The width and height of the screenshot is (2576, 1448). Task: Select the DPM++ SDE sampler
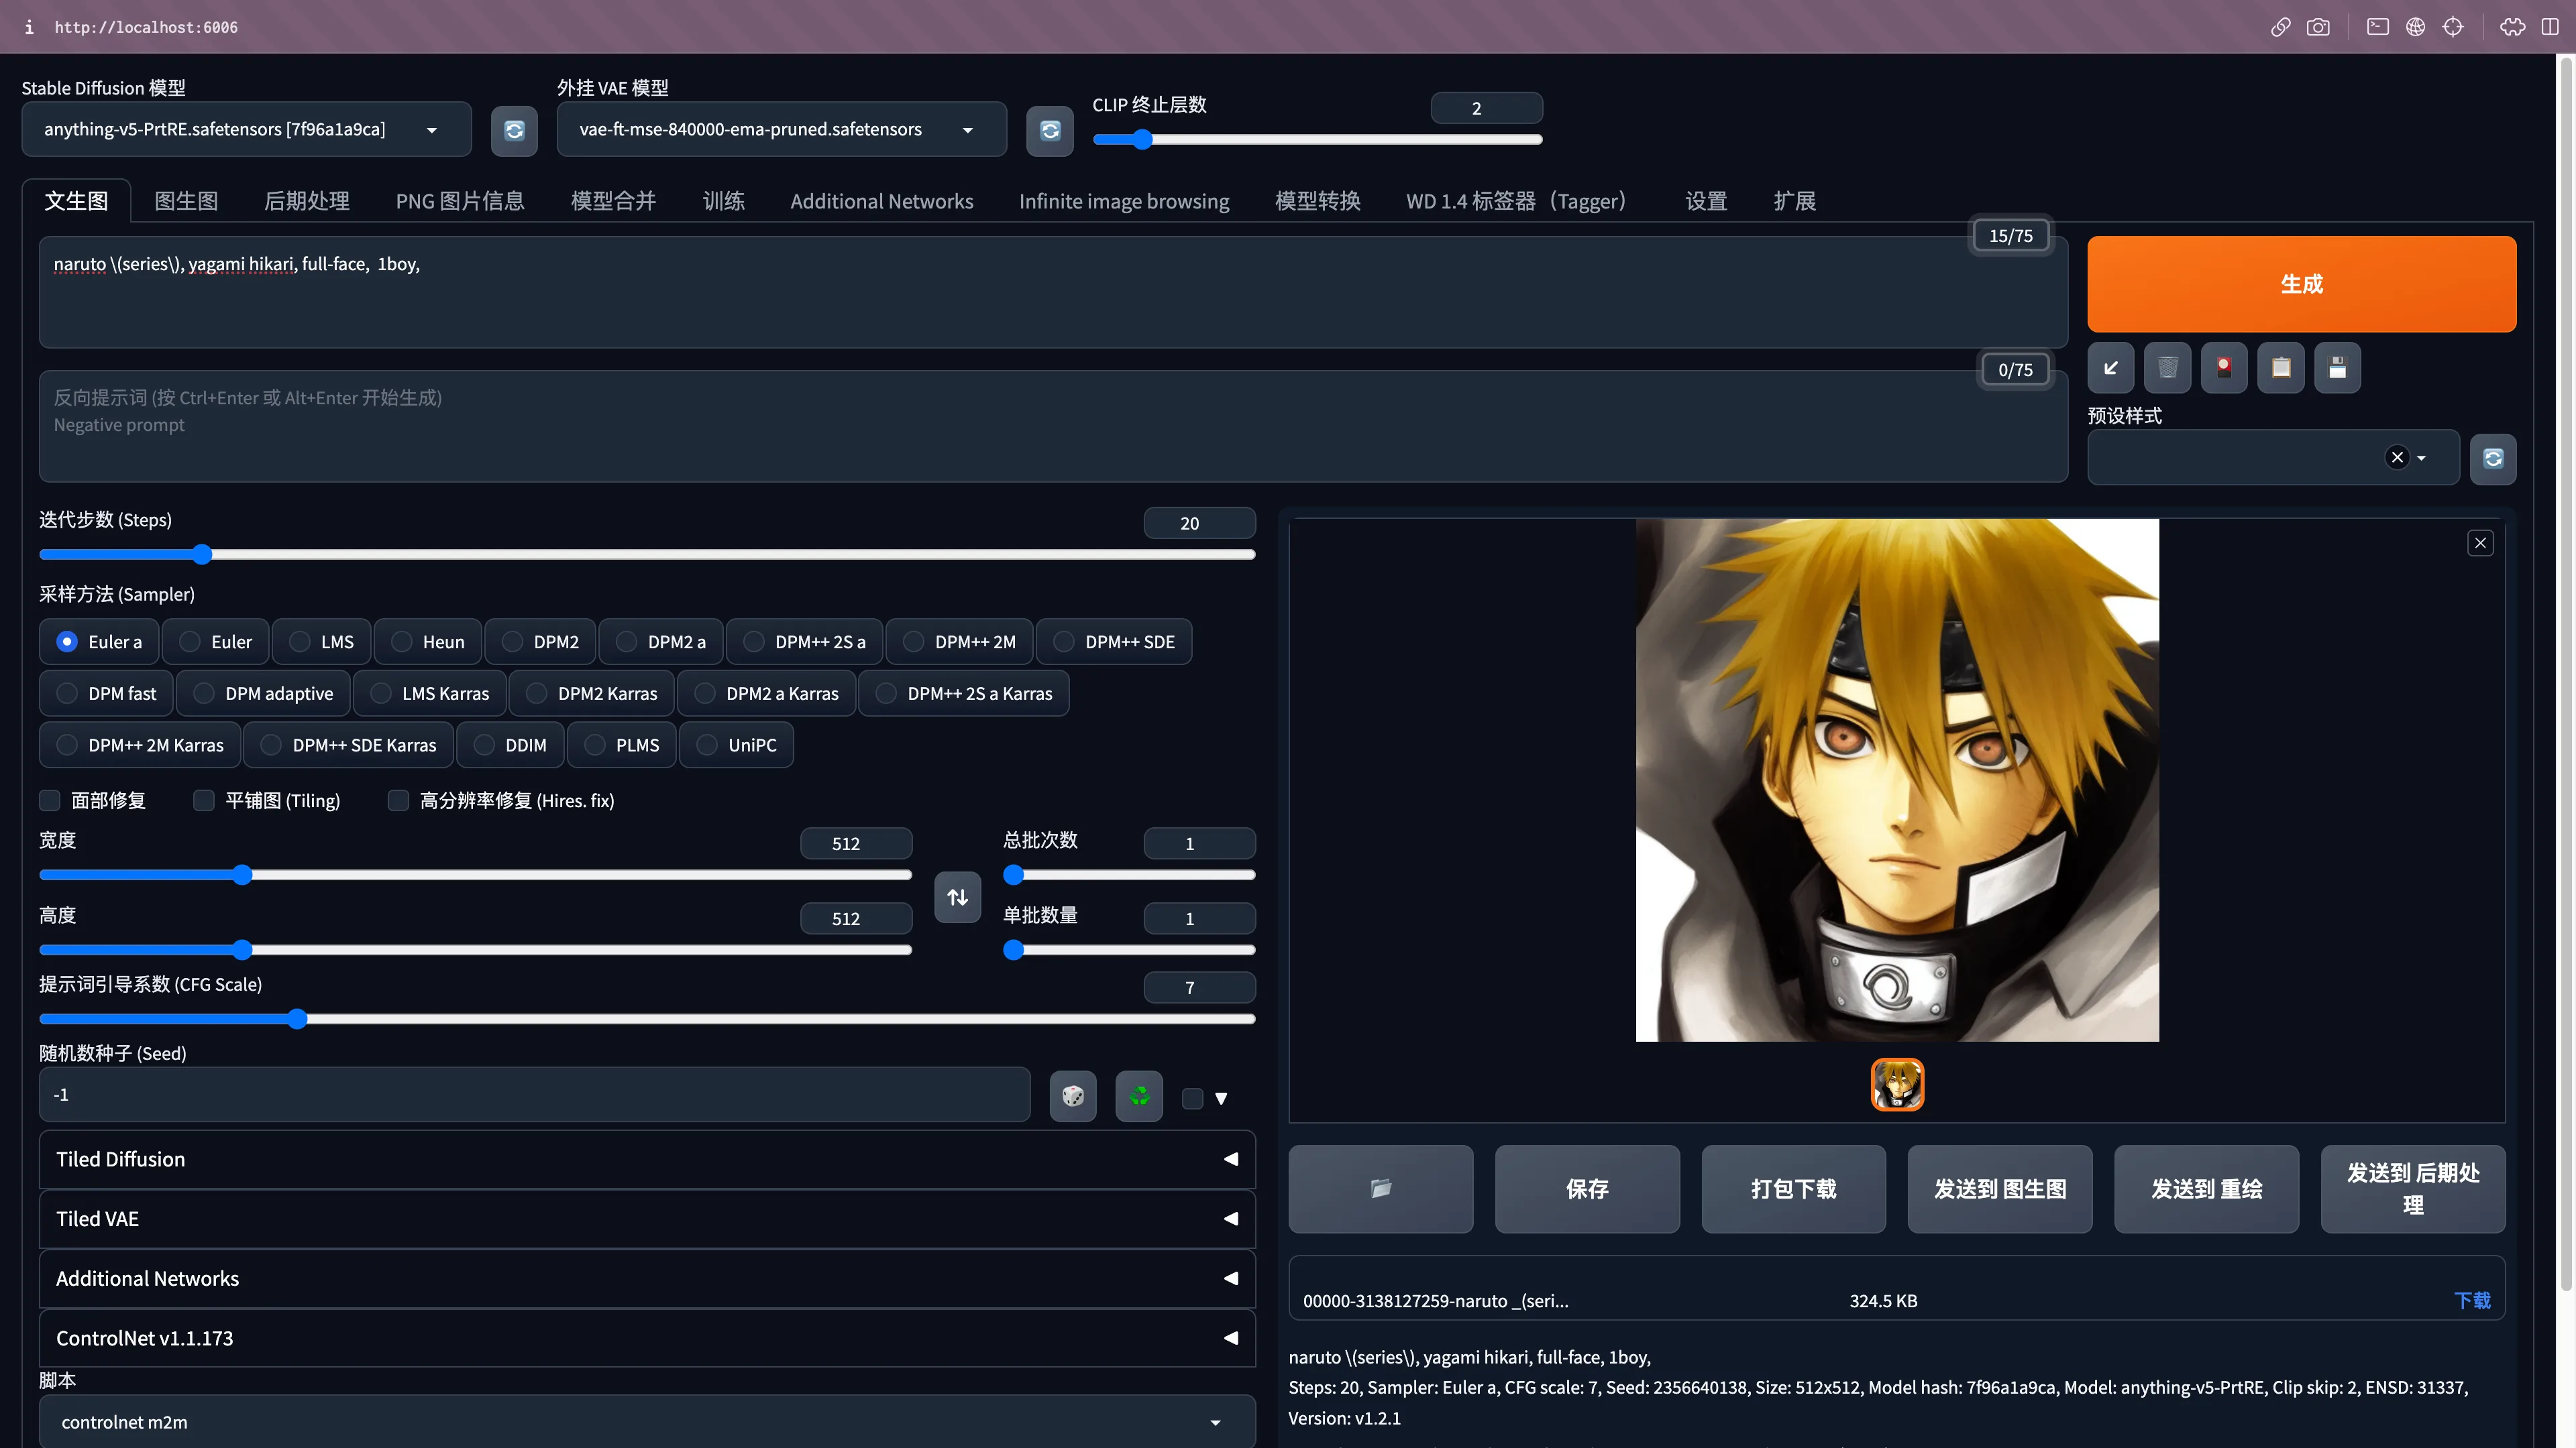(x=1114, y=642)
